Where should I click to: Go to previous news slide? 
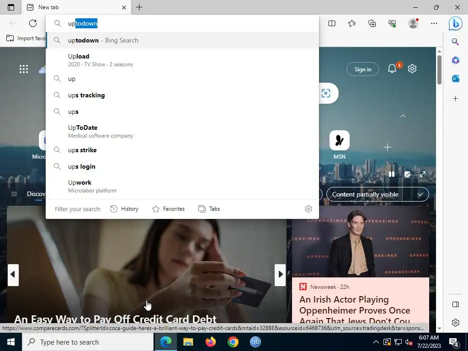pyautogui.click(x=13, y=275)
